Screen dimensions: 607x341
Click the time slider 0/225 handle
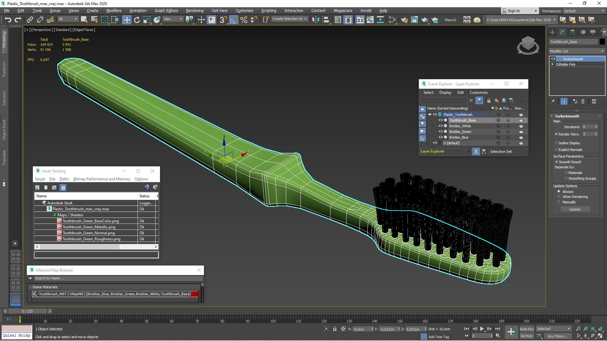coord(27,311)
